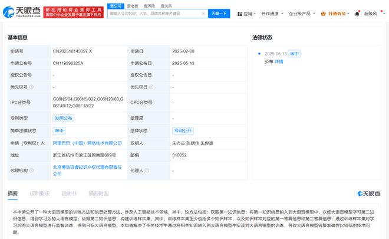Select application number CN202510143097.X
389x239 pixels.
[x=72, y=51]
